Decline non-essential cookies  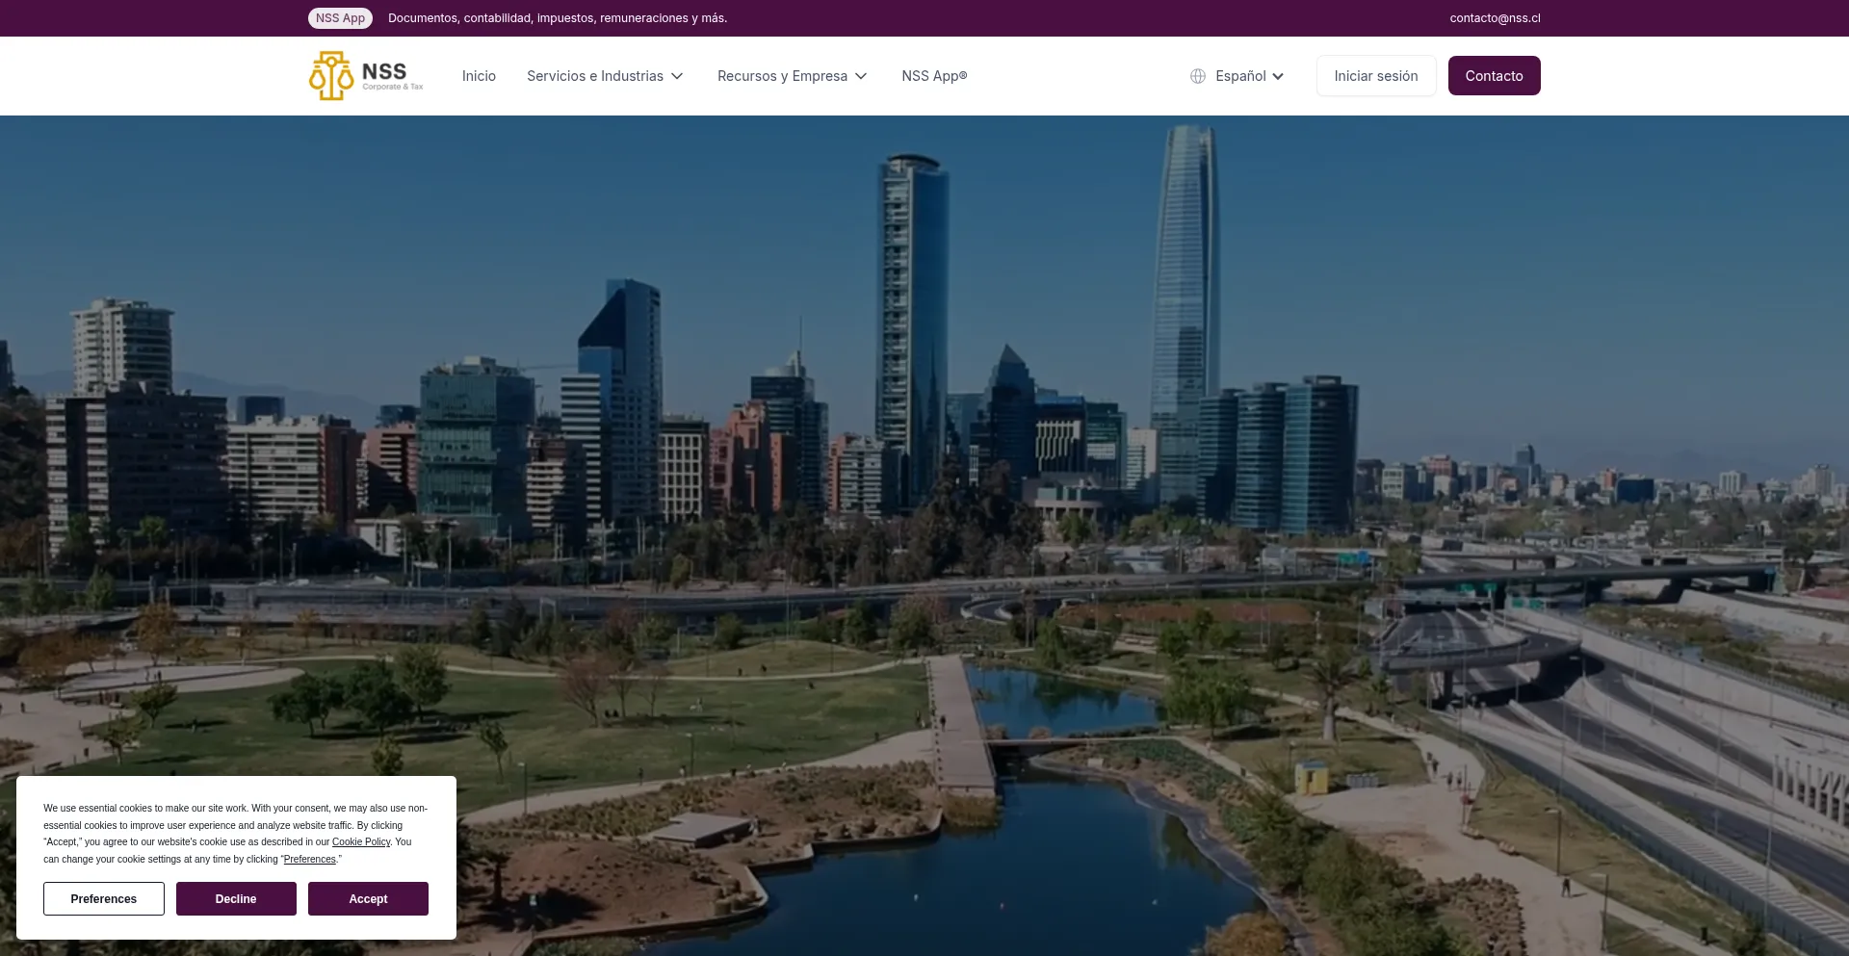tap(236, 898)
